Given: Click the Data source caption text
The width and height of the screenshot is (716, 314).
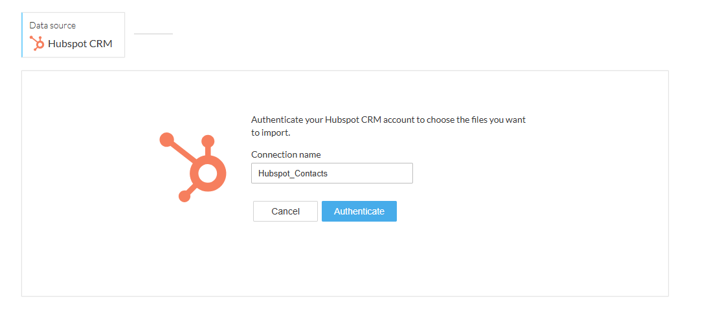Looking at the screenshot, I should 52,26.
